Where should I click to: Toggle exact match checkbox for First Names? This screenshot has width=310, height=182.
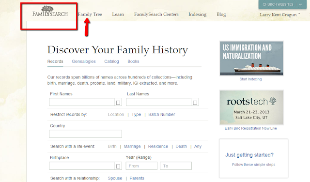click(x=118, y=102)
